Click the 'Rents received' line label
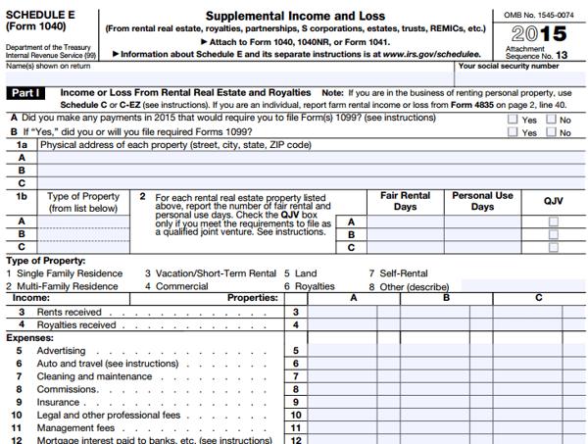This screenshot has width=588, height=444. [69, 312]
